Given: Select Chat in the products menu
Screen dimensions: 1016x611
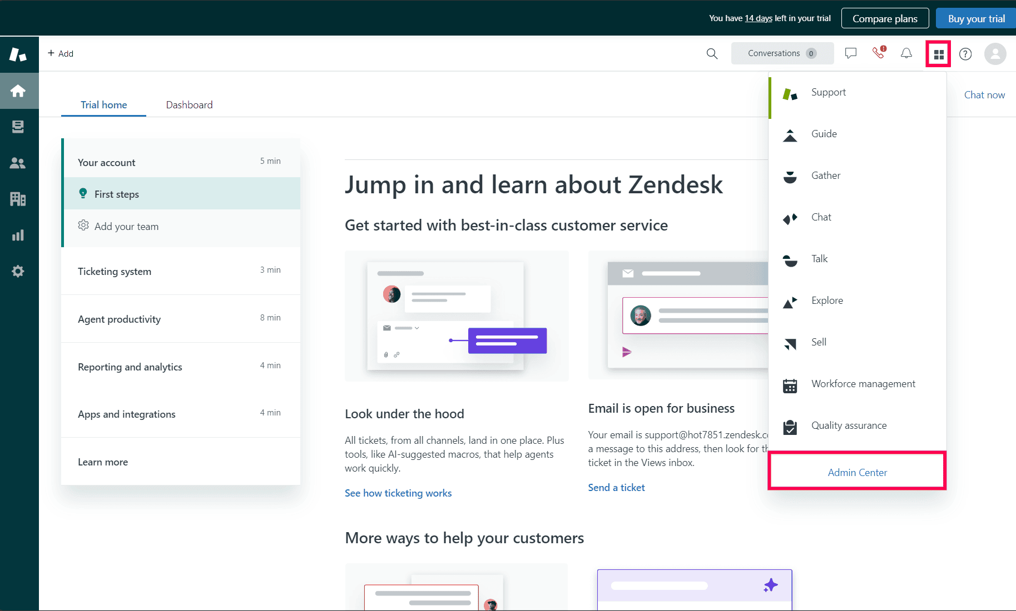Looking at the screenshot, I should coord(858,217).
